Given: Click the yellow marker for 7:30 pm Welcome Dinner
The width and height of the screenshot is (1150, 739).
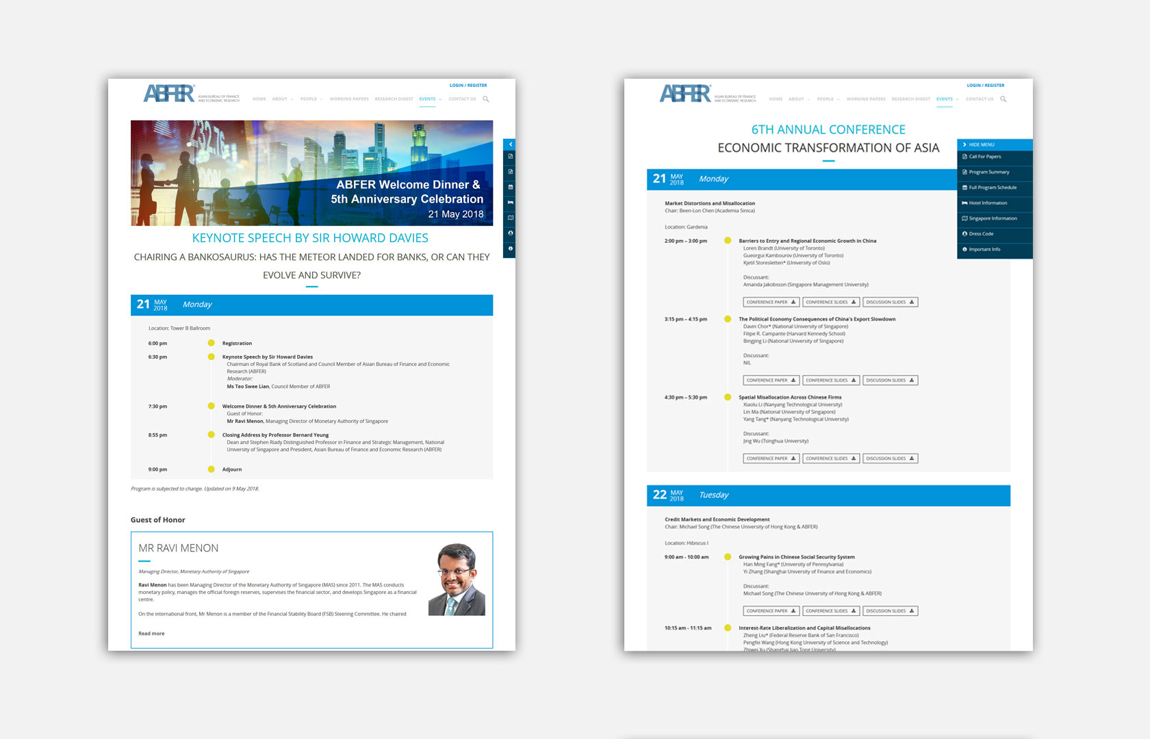Looking at the screenshot, I should tap(211, 406).
